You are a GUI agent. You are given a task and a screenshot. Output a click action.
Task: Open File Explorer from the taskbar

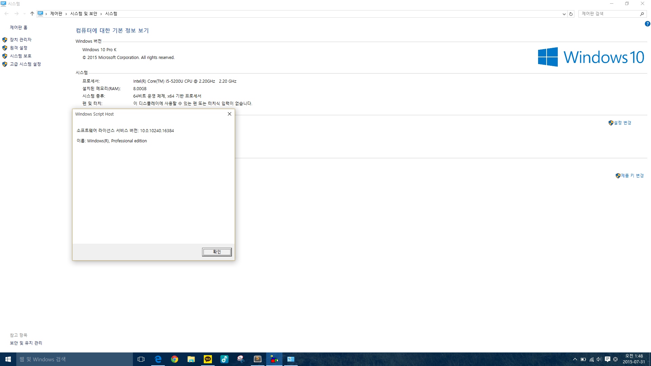click(x=191, y=359)
